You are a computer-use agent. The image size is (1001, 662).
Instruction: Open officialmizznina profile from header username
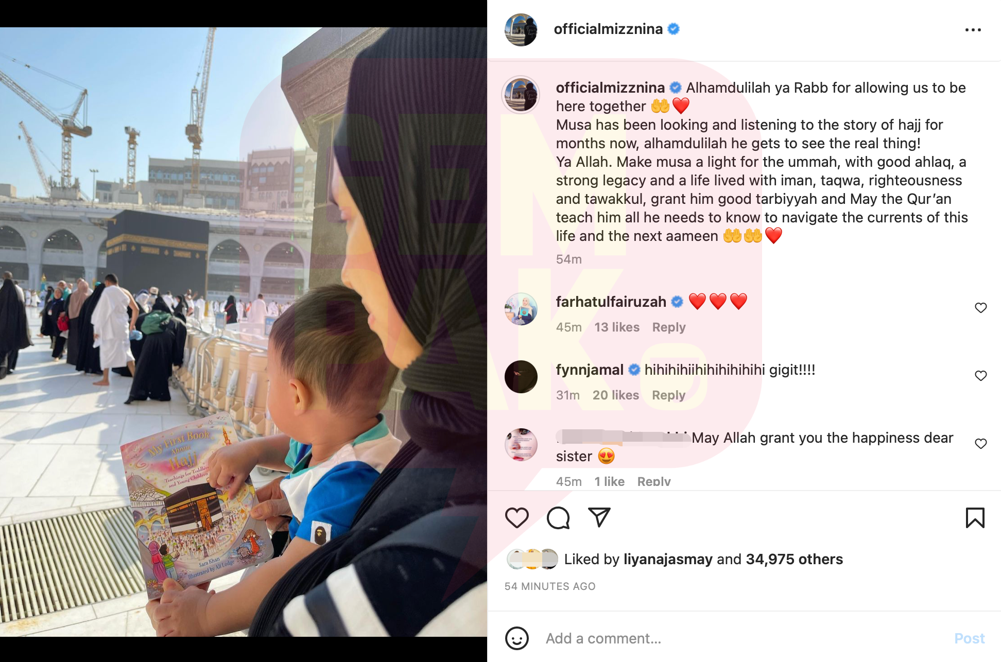[608, 29]
